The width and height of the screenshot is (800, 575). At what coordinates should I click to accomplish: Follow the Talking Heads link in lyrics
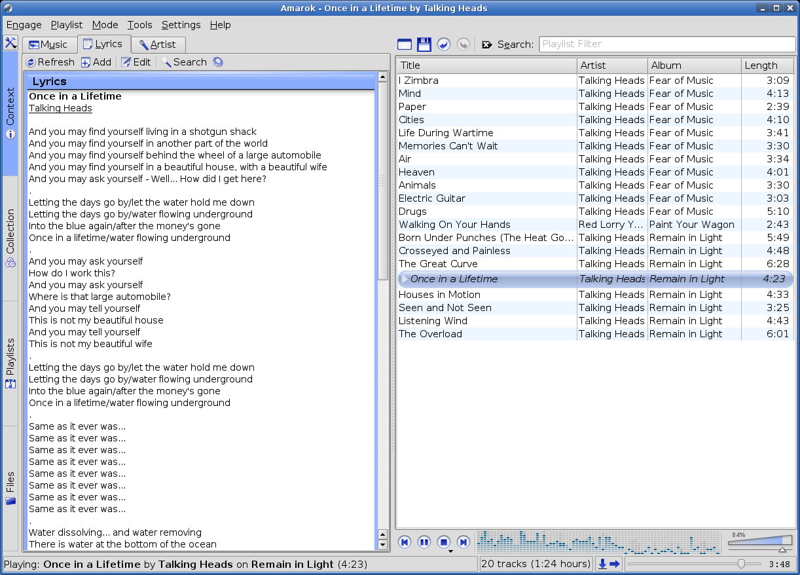pyautogui.click(x=60, y=108)
